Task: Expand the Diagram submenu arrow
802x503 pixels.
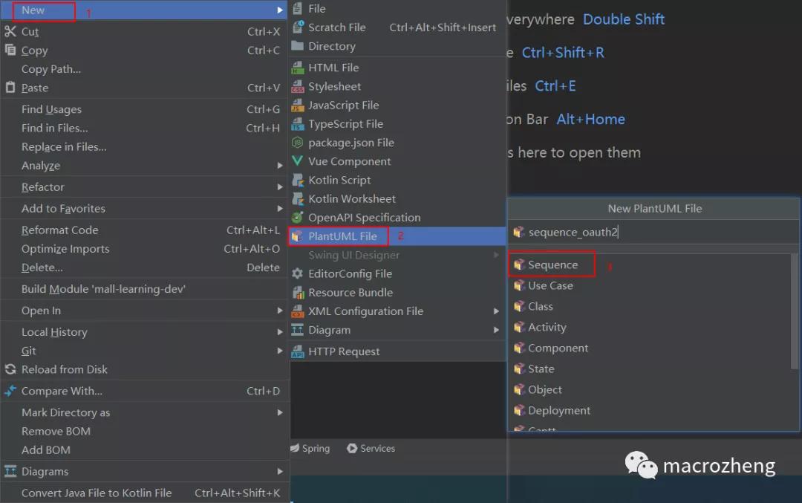Action: pyautogui.click(x=496, y=330)
